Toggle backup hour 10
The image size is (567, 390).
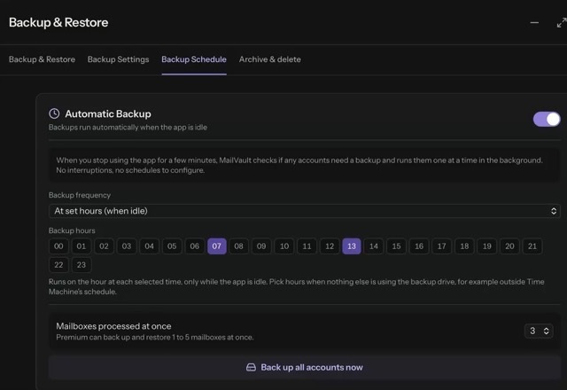coord(284,246)
